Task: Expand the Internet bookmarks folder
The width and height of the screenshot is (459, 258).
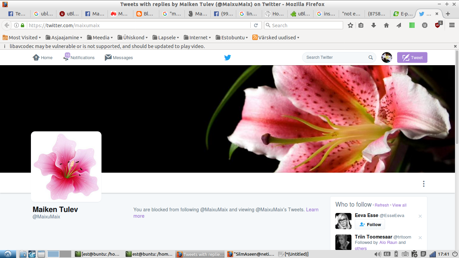Action: click(197, 38)
